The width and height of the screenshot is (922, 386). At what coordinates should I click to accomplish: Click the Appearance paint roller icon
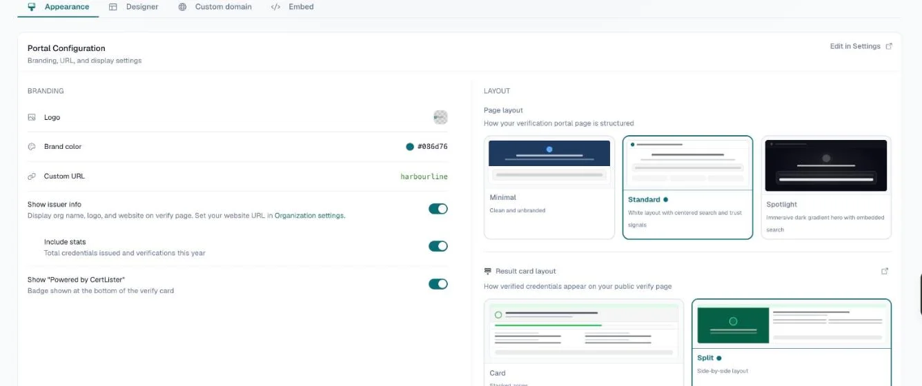[32, 7]
